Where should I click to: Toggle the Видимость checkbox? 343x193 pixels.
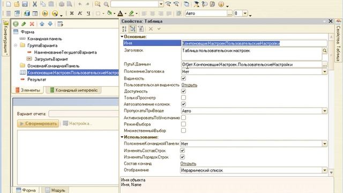[183, 78]
